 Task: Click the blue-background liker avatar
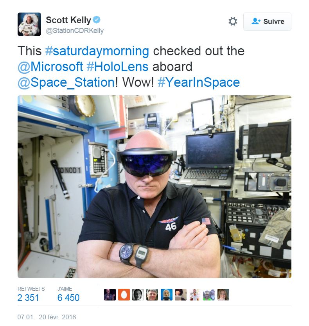coord(166,294)
